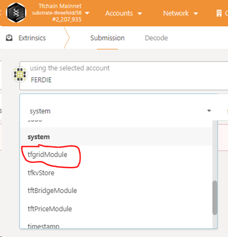The image size is (228, 237).
Task: Open the Accounts menu
Action: click(x=124, y=13)
